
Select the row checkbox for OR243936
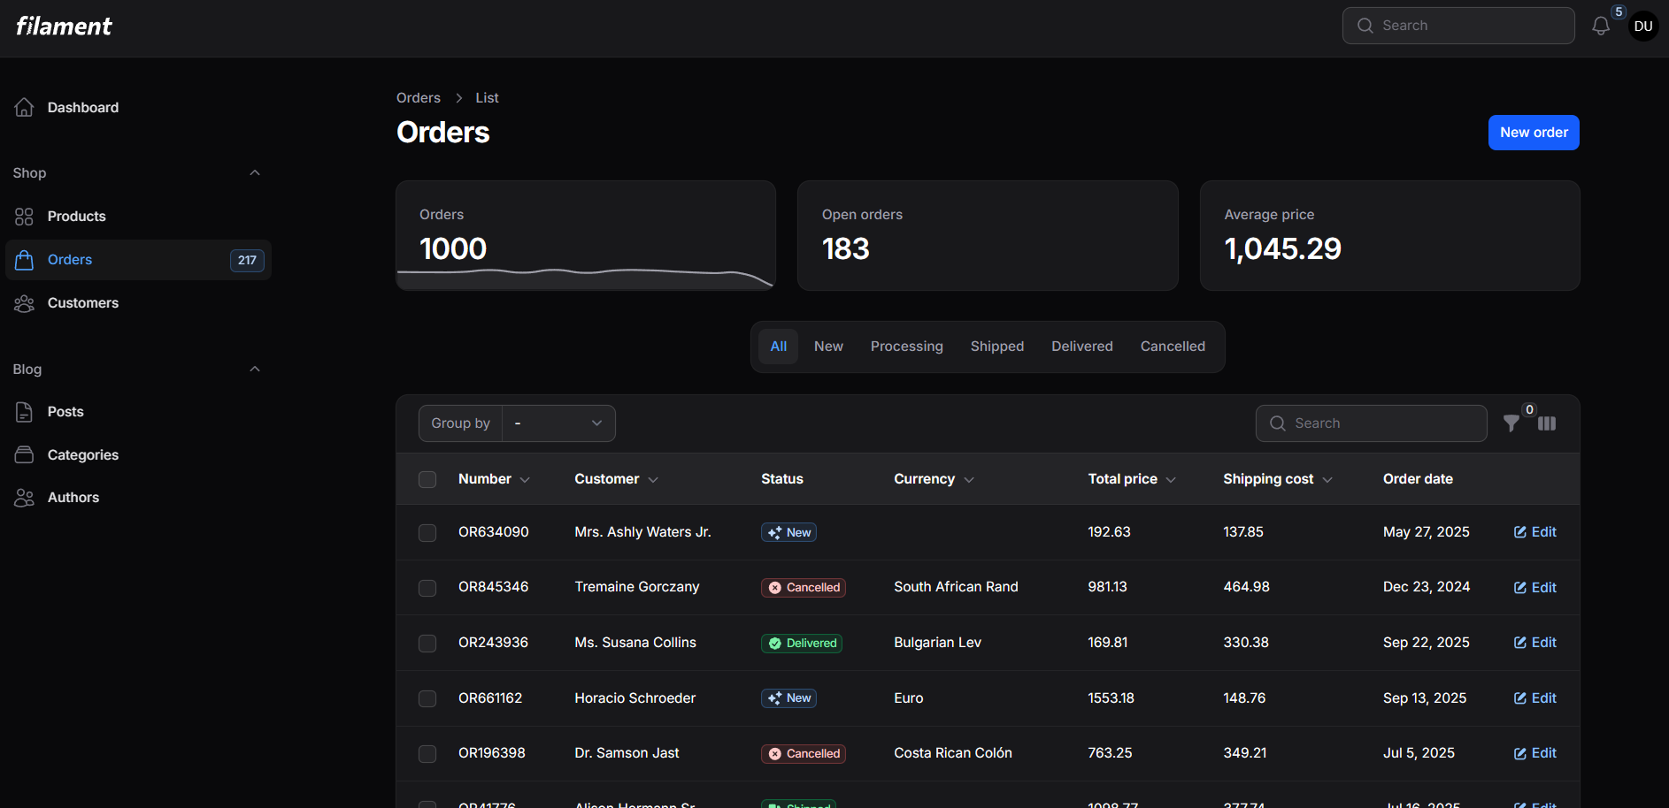click(x=427, y=644)
